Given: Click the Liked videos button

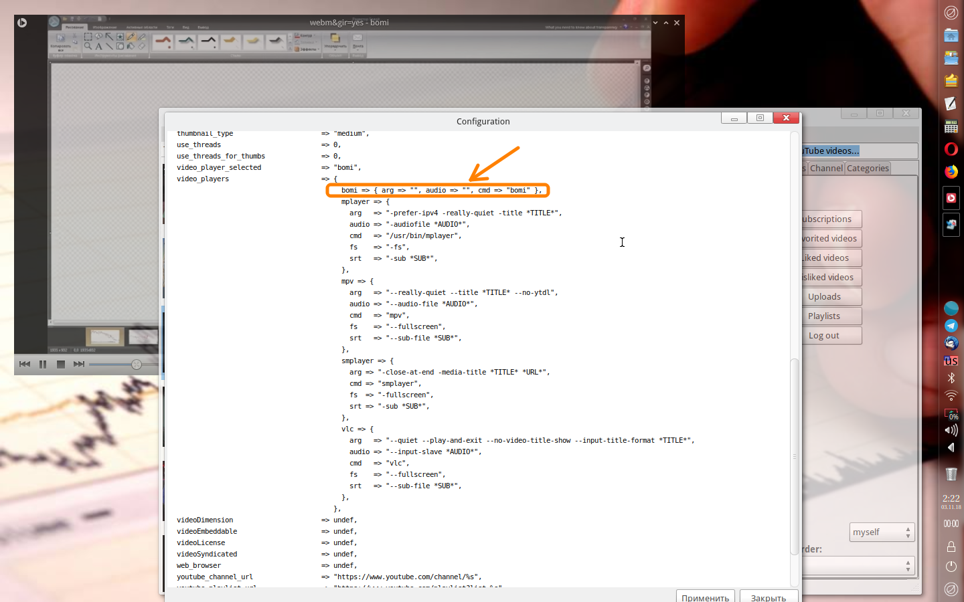Looking at the screenshot, I should click(831, 258).
